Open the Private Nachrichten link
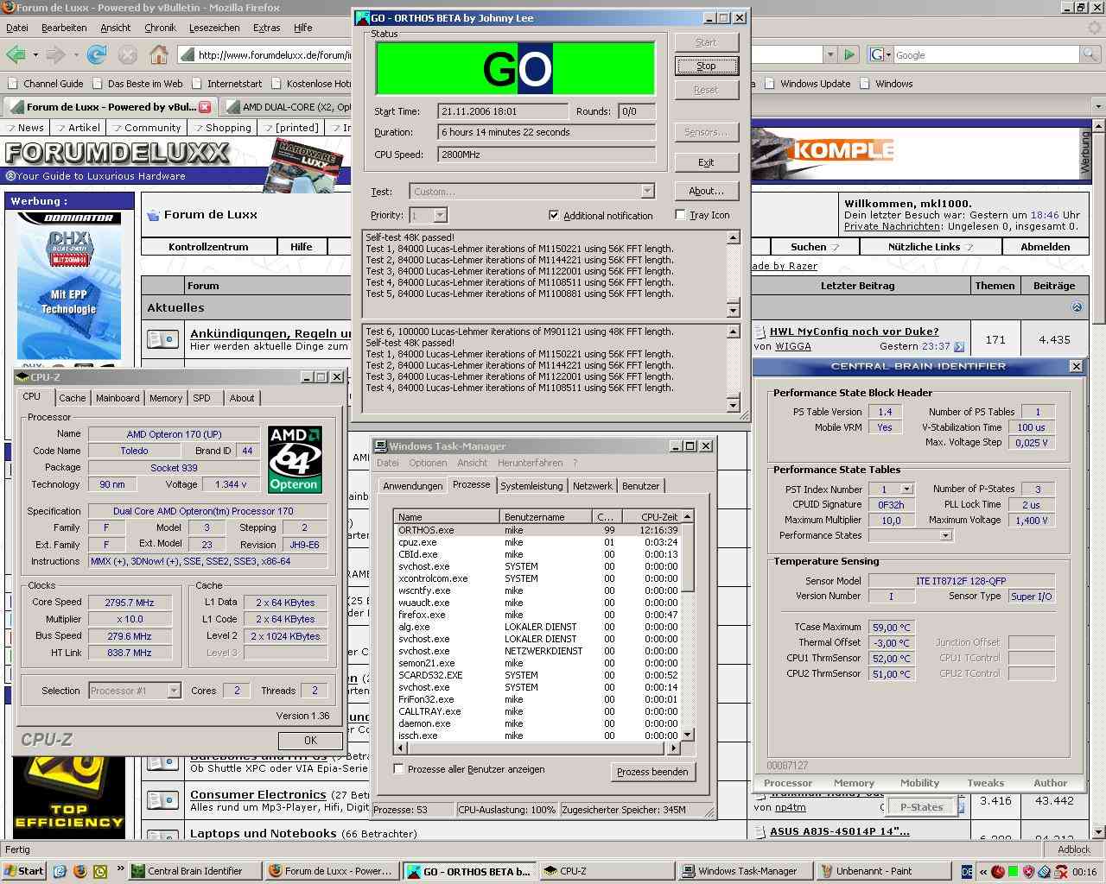Screen dimensions: 1106x884 (893, 226)
